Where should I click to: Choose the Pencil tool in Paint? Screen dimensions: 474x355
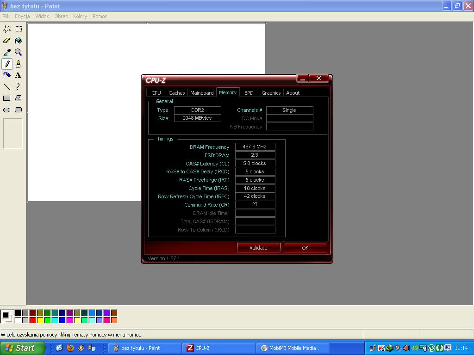tap(6, 64)
